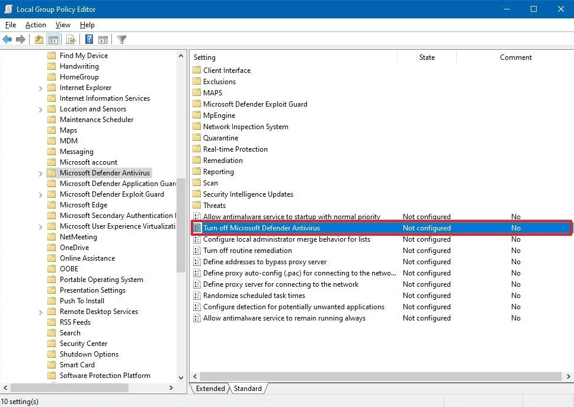
Task: Click the Local Group Policy Editor title icon
Action: (8, 9)
